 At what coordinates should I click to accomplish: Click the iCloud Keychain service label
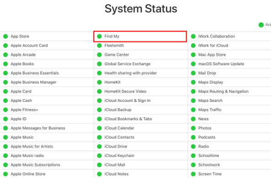point(119,156)
